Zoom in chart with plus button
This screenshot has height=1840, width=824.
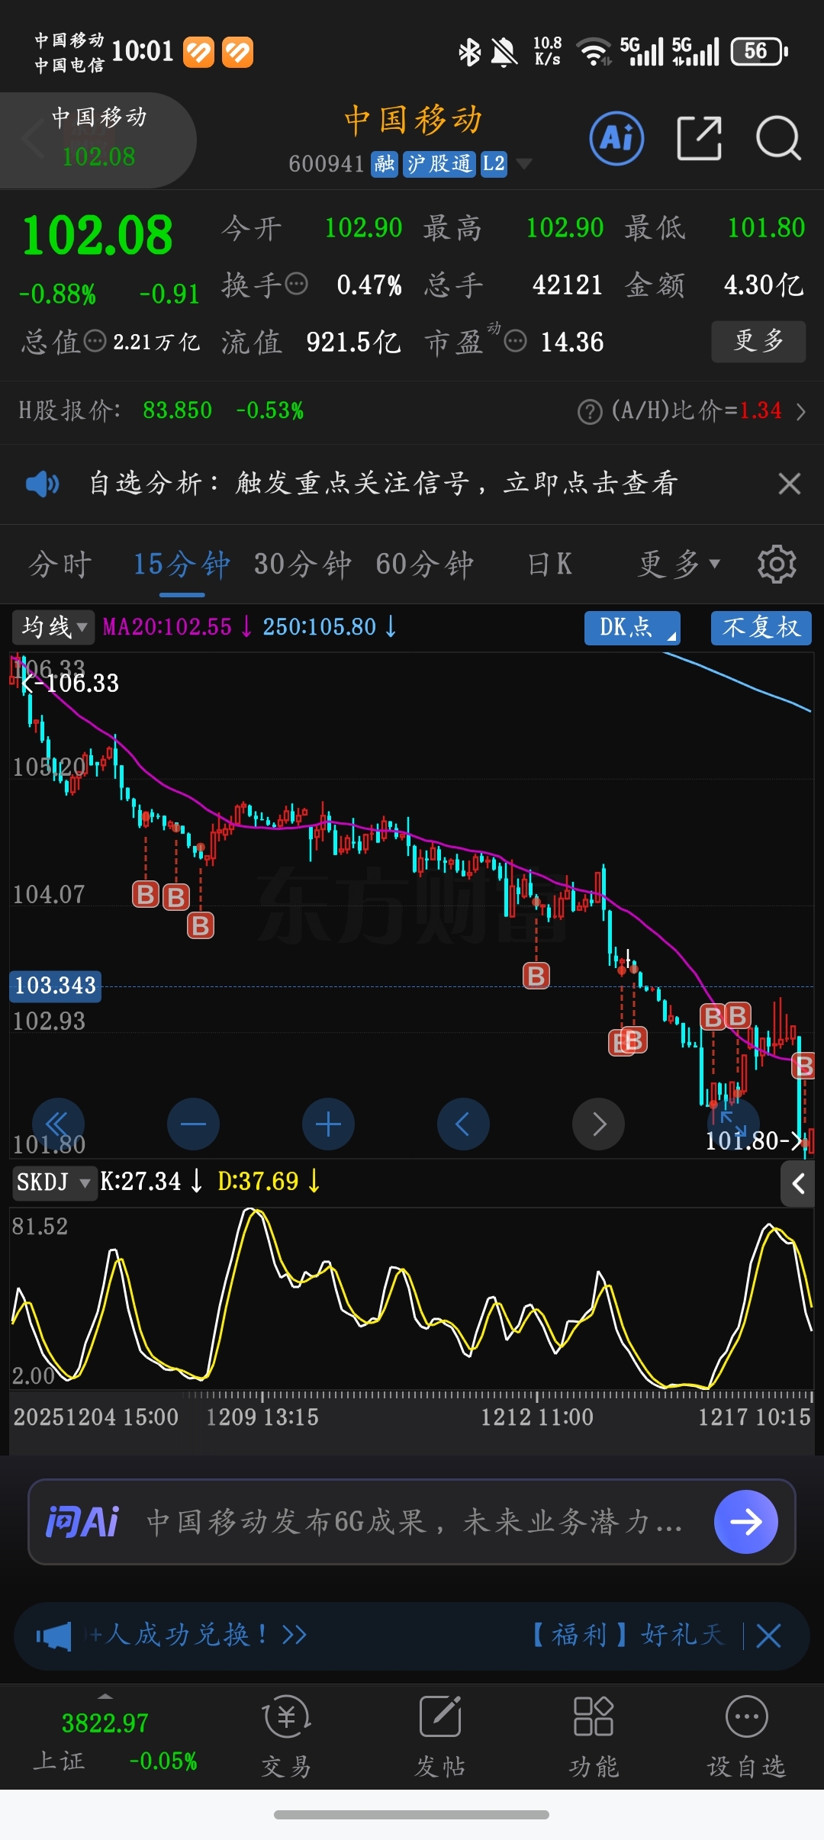(x=328, y=1124)
